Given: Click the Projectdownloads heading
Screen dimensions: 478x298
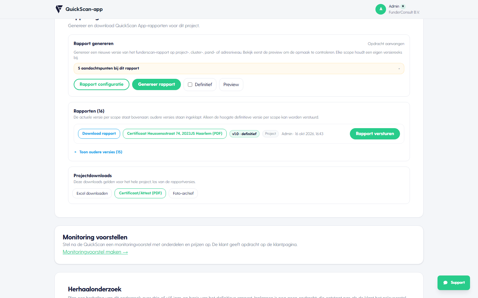Looking at the screenshot, I should [x=93, y=175].
